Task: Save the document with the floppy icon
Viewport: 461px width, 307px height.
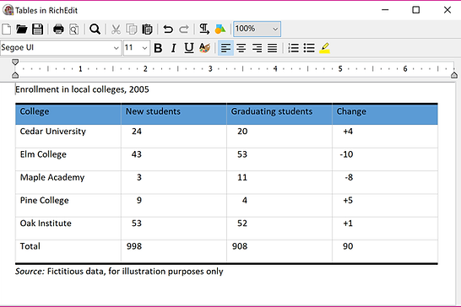Action: coord(38,29)
